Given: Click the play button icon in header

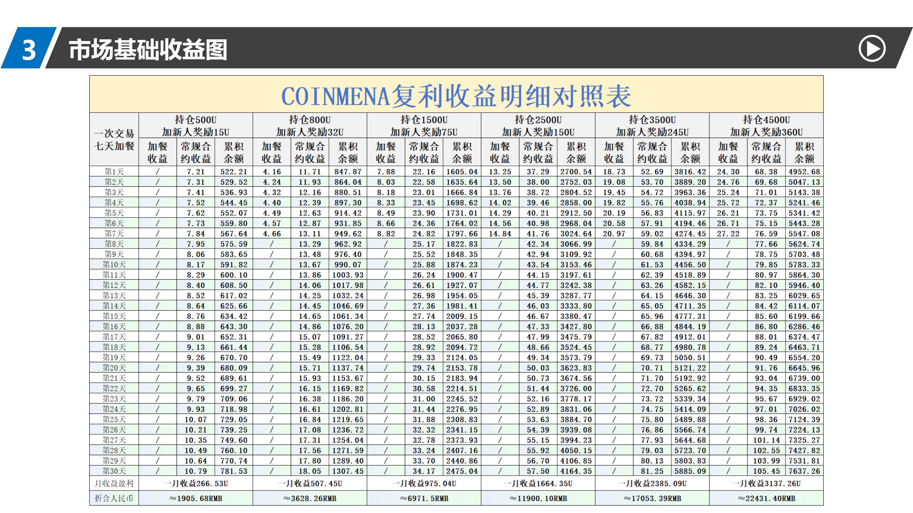Looking at the screenshot, I should pos(872,48).
